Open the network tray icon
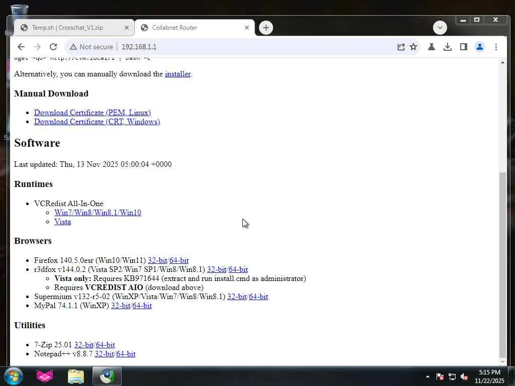Image resolution: width=515 pixels, height=386 pixels. (452, 377)
